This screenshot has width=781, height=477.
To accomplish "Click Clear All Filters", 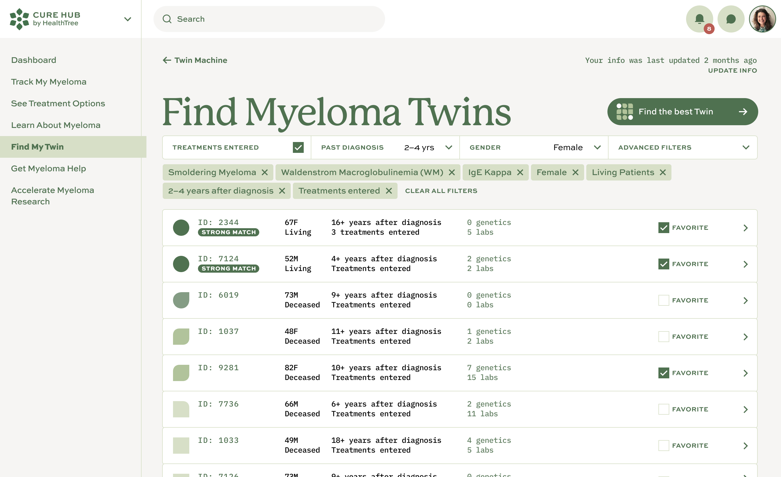I will click(x=441, y=191).
